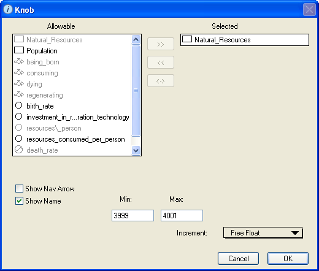Click the Allowable list scroll-down arrow
Screen dimensions: 319x271
point(136,151)
